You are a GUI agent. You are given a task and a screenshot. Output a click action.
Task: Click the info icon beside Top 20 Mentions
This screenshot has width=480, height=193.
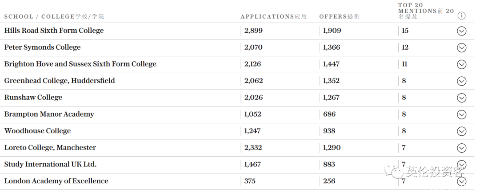click(x=461, y=16)
